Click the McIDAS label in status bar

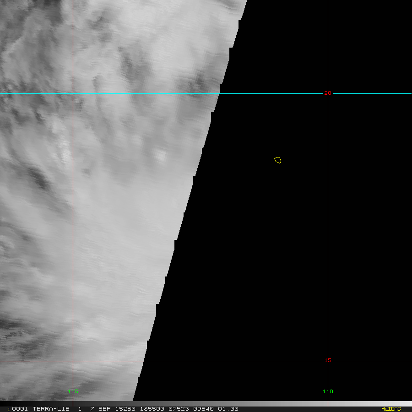(x=390, y=409)
